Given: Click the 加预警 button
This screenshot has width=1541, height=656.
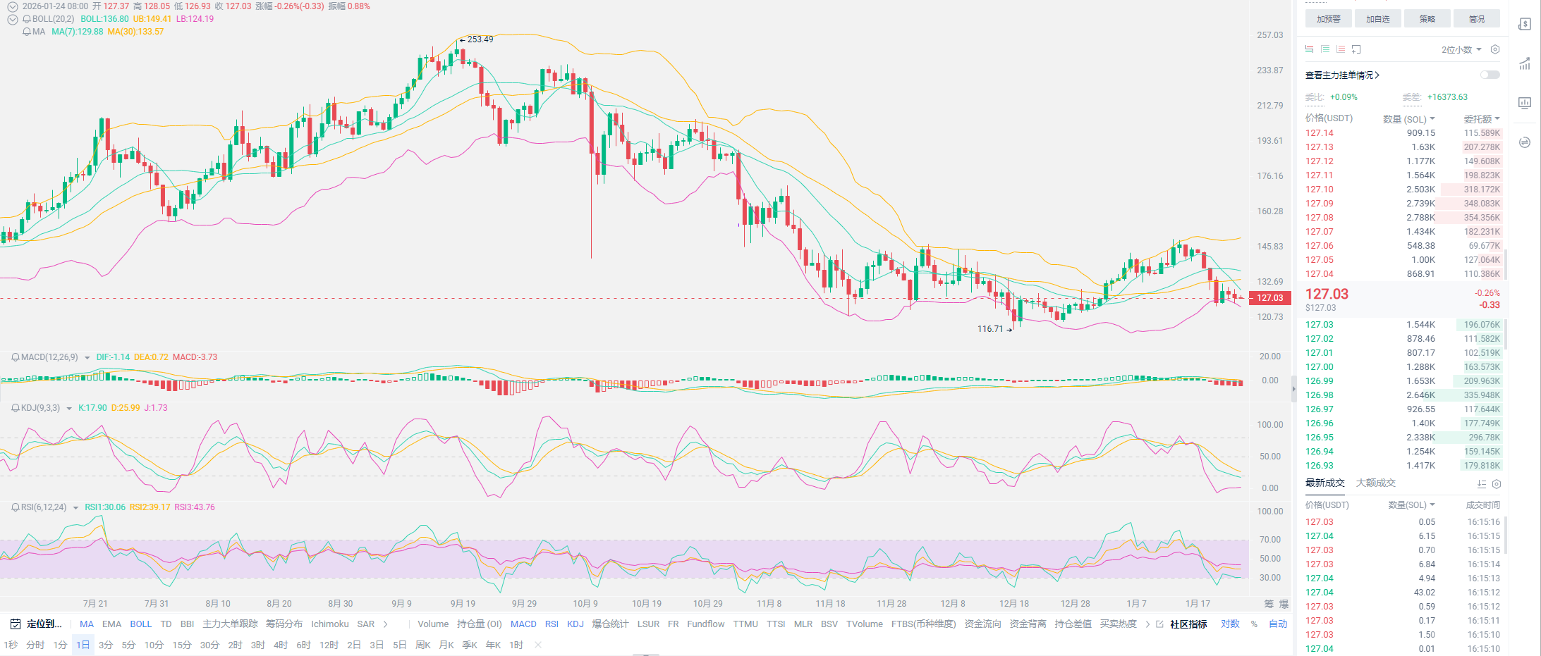Looking at the screenshot, I should pyautogui.click(x=1328, y=19).
